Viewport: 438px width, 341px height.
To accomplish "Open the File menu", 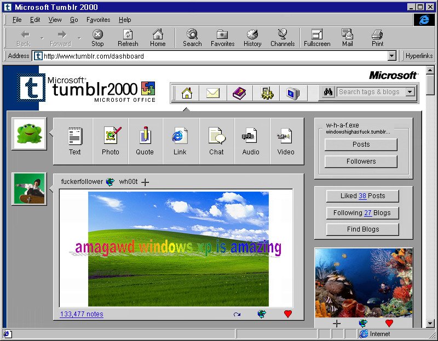I will click(x=17, y=20).
